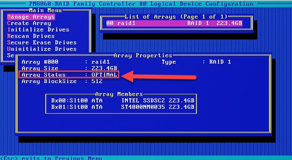
Task: Click the List of Arrays title
Action: click(x=176, y=17)
